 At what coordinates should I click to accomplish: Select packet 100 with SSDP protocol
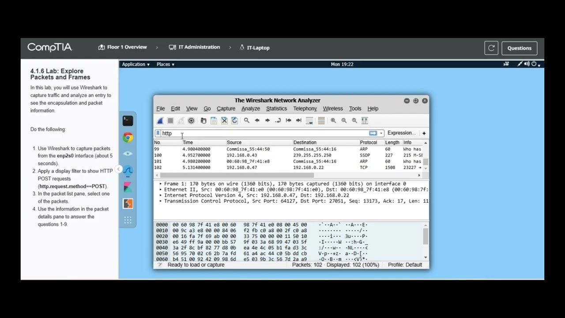288,155
